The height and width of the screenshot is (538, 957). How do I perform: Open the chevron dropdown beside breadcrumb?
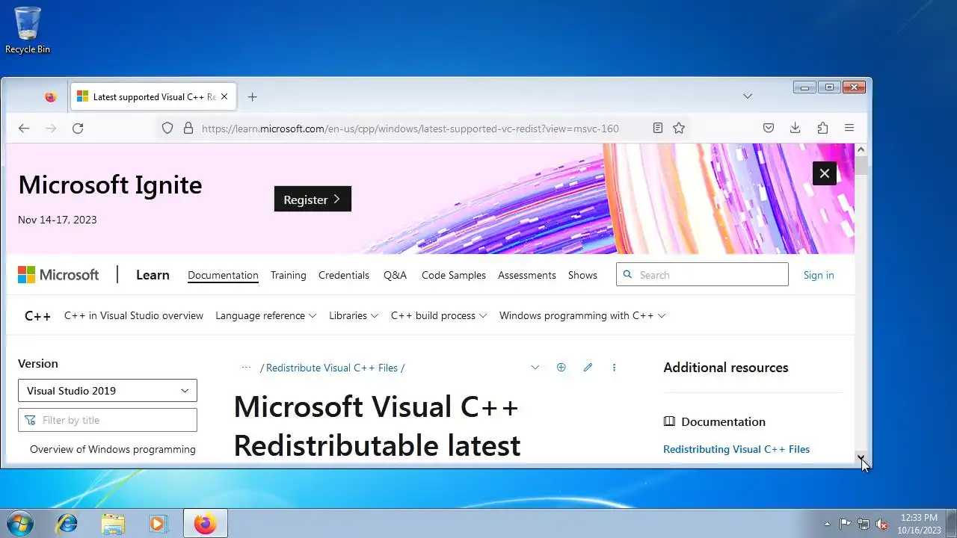click(x=535, y=367)
